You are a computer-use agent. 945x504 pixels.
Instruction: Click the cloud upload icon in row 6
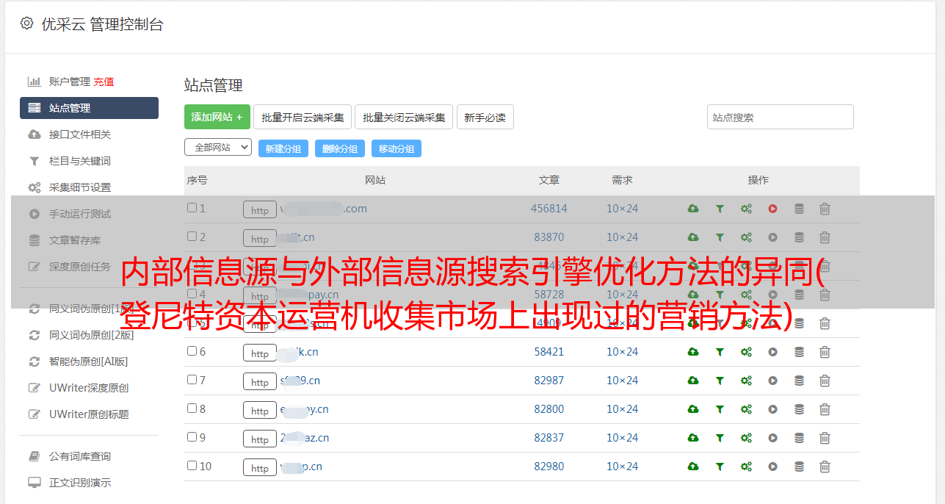pos(693,352)
